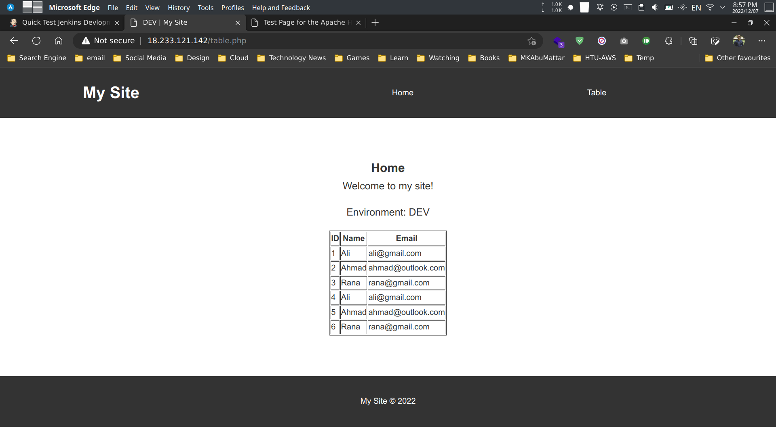Click the Not secure warning icon
This screenshot has height=436, width=776.
(x=85, y=40)
